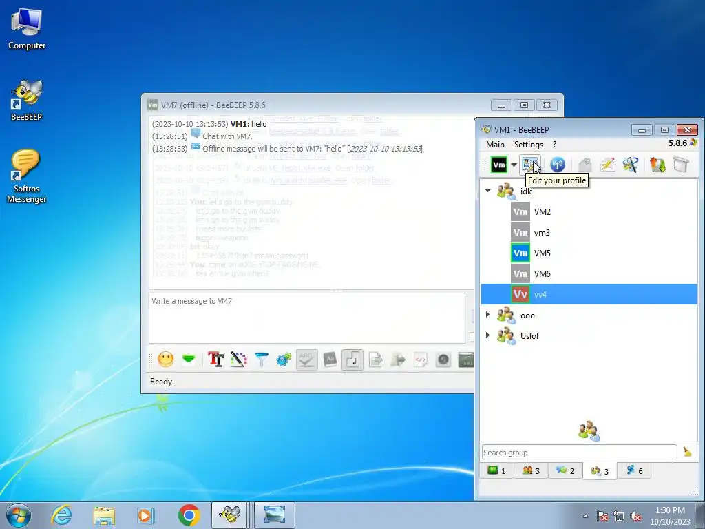Click the group with wand toolbar icon
Image resolution: width=705 pixels, height=529 pixels.
click(631, 165)
